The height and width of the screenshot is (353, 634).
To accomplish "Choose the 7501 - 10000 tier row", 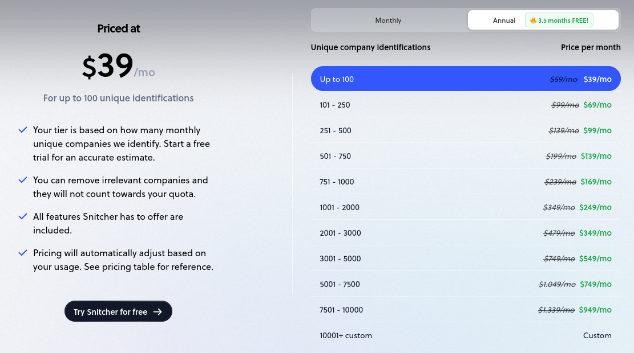I will coord(466,309).
